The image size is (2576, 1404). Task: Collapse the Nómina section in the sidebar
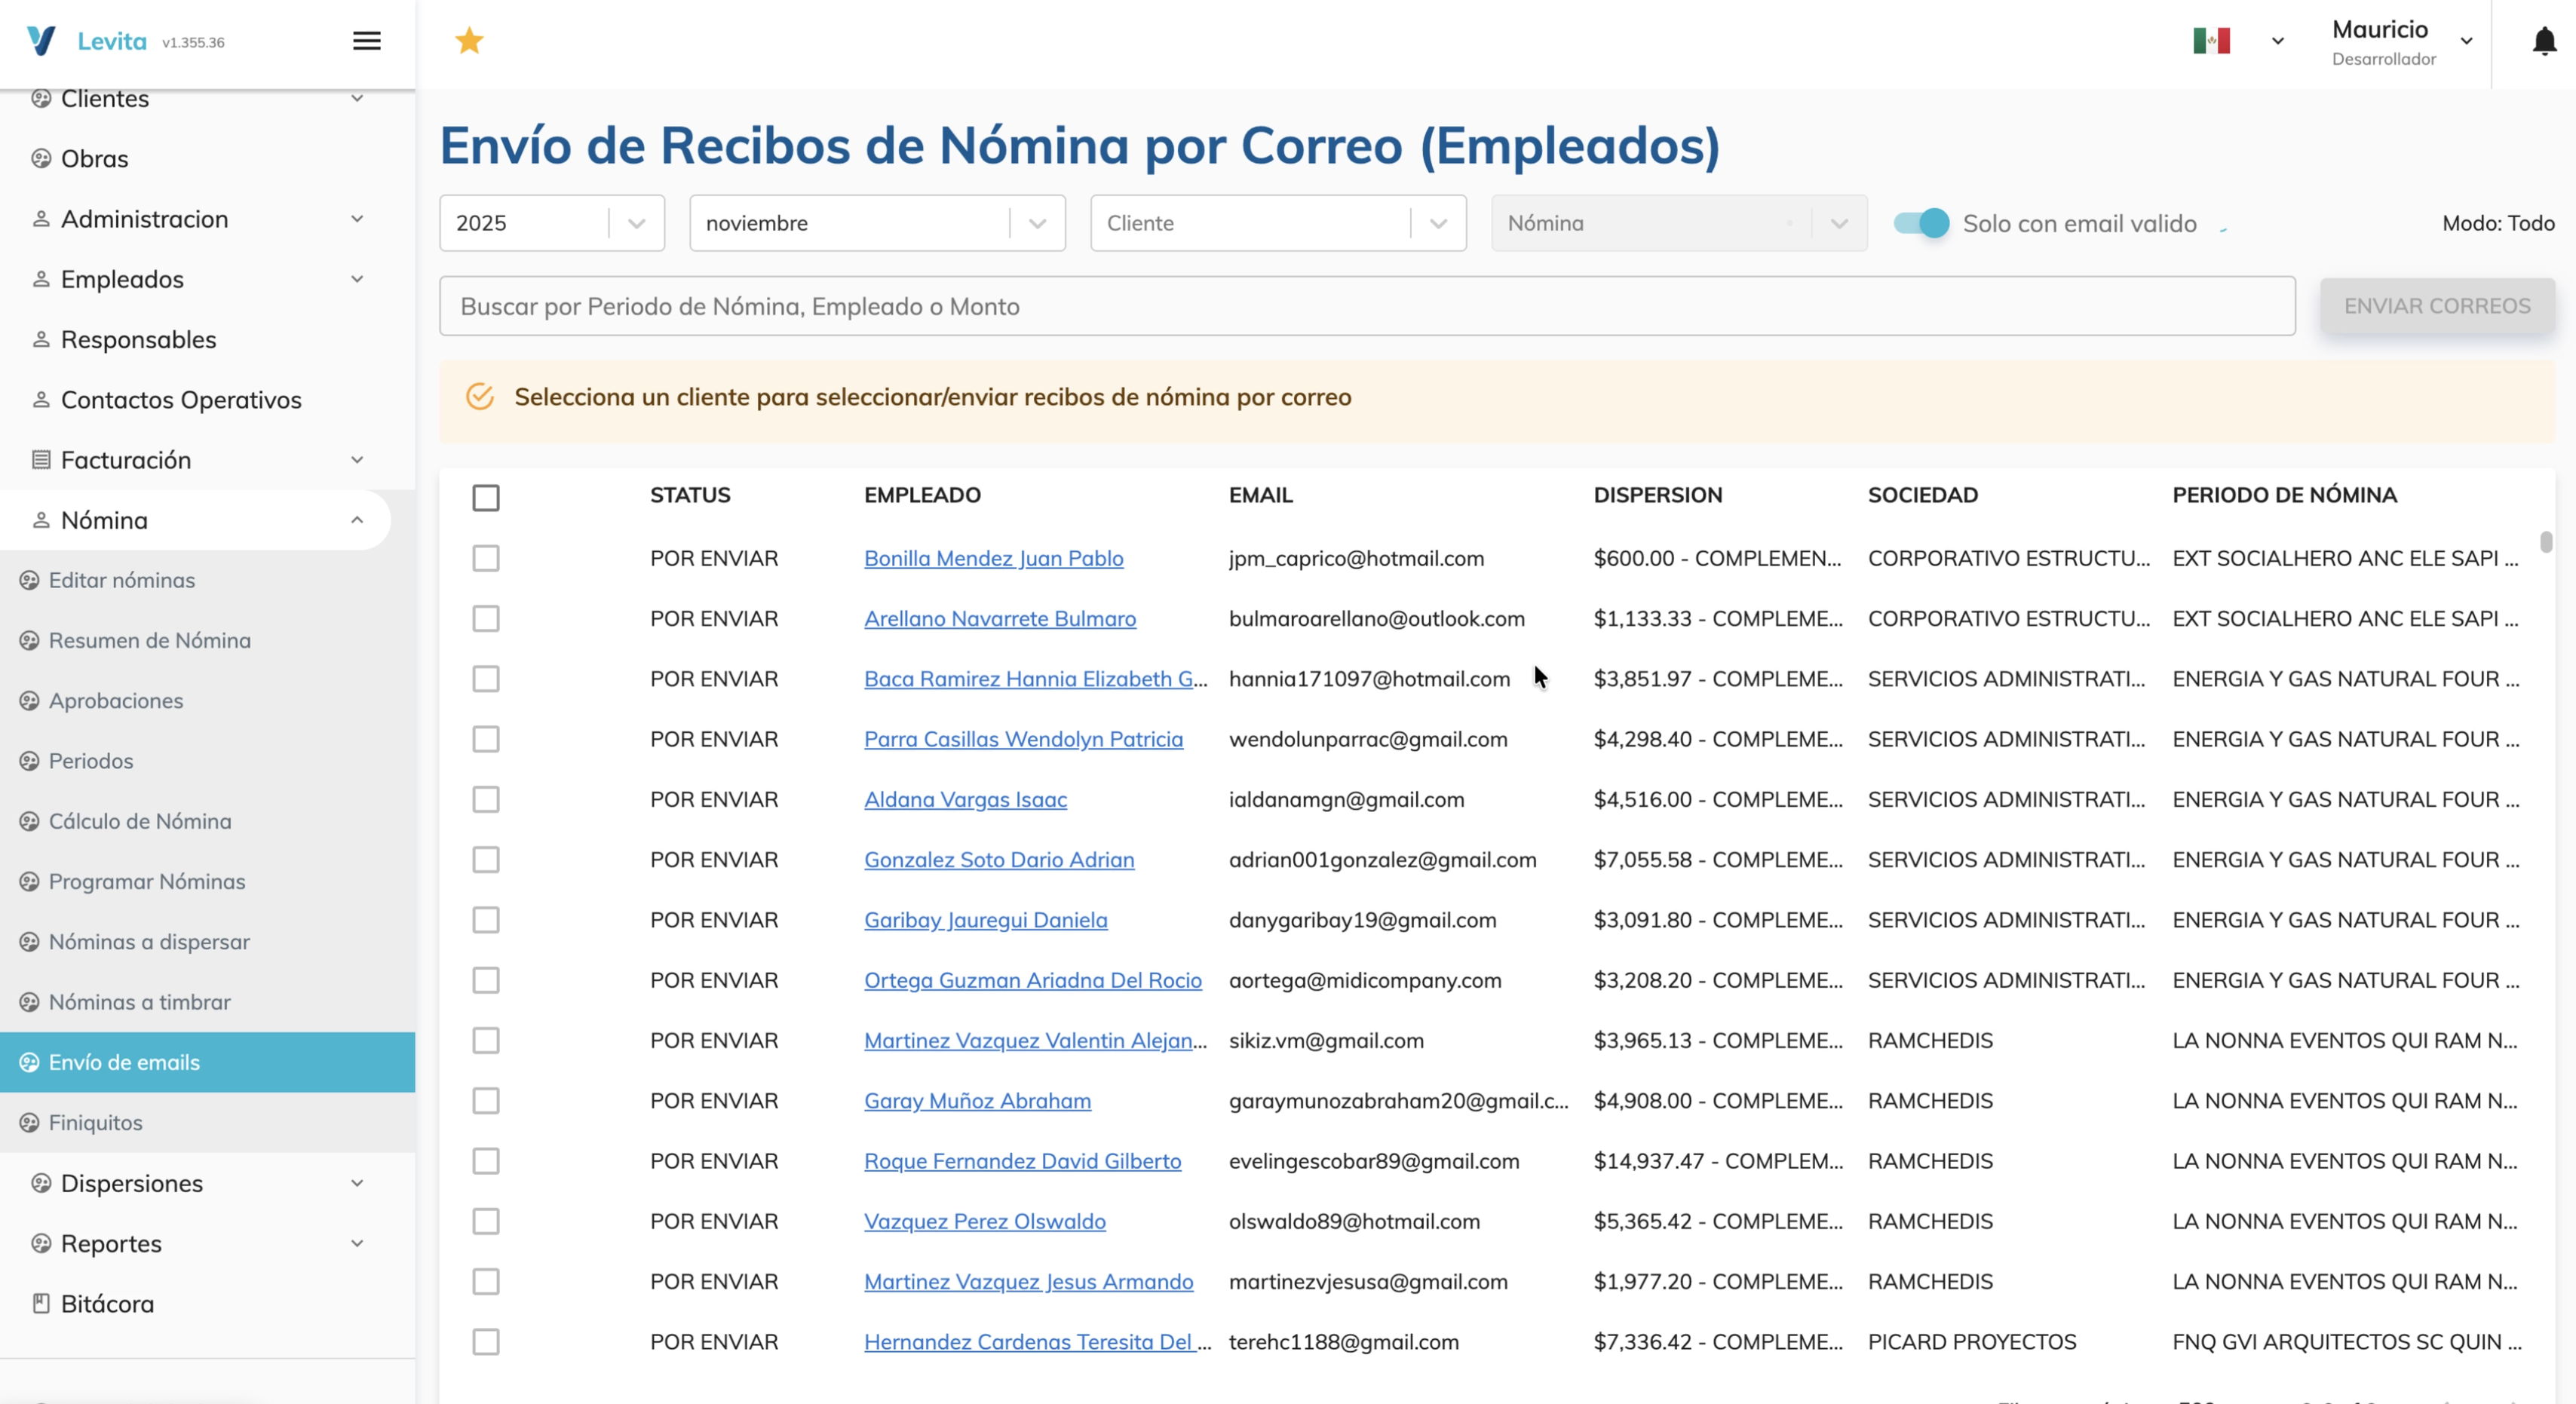(x=356, y=519)
